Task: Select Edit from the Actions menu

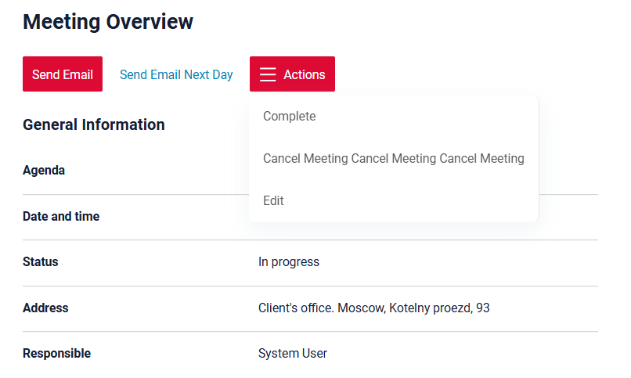Action: click(273, 201)
